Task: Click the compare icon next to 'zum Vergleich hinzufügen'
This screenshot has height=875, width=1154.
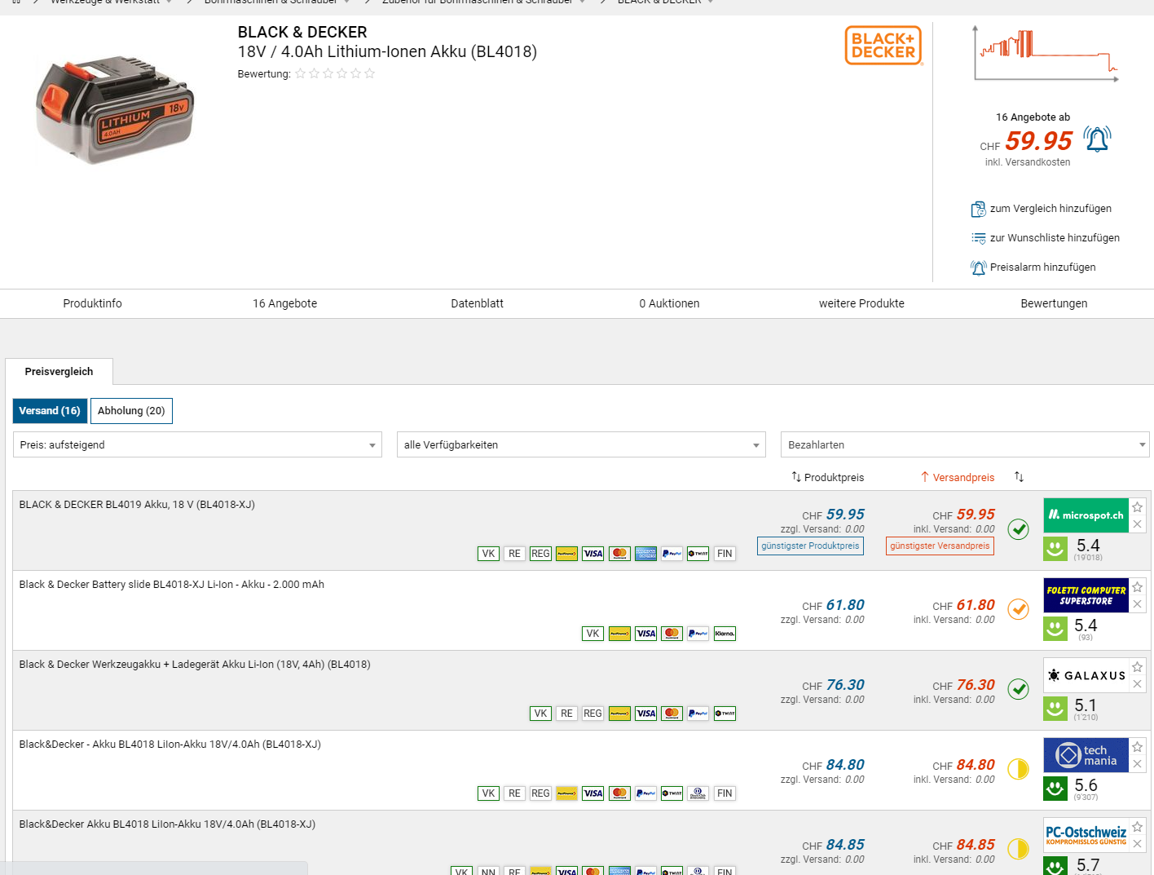Action: 978,210
